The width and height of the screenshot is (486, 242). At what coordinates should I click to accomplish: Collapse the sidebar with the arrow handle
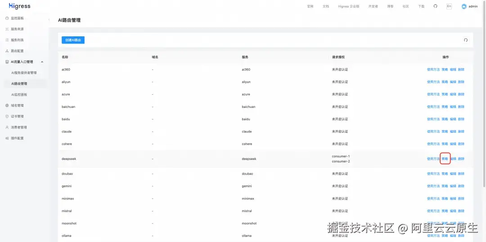click(49, 20)
